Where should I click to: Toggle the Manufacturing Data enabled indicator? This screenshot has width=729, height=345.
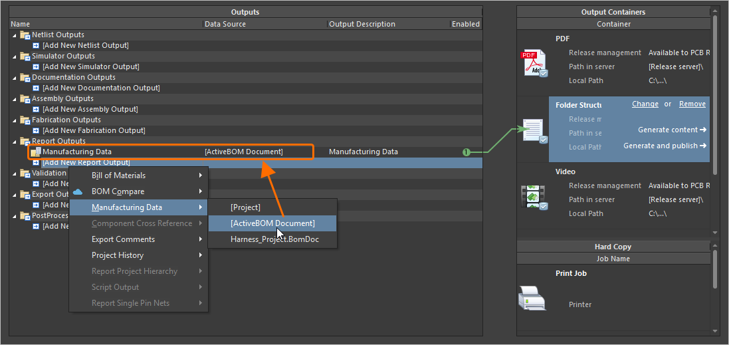pyautogui.click(x=467, y=152)
